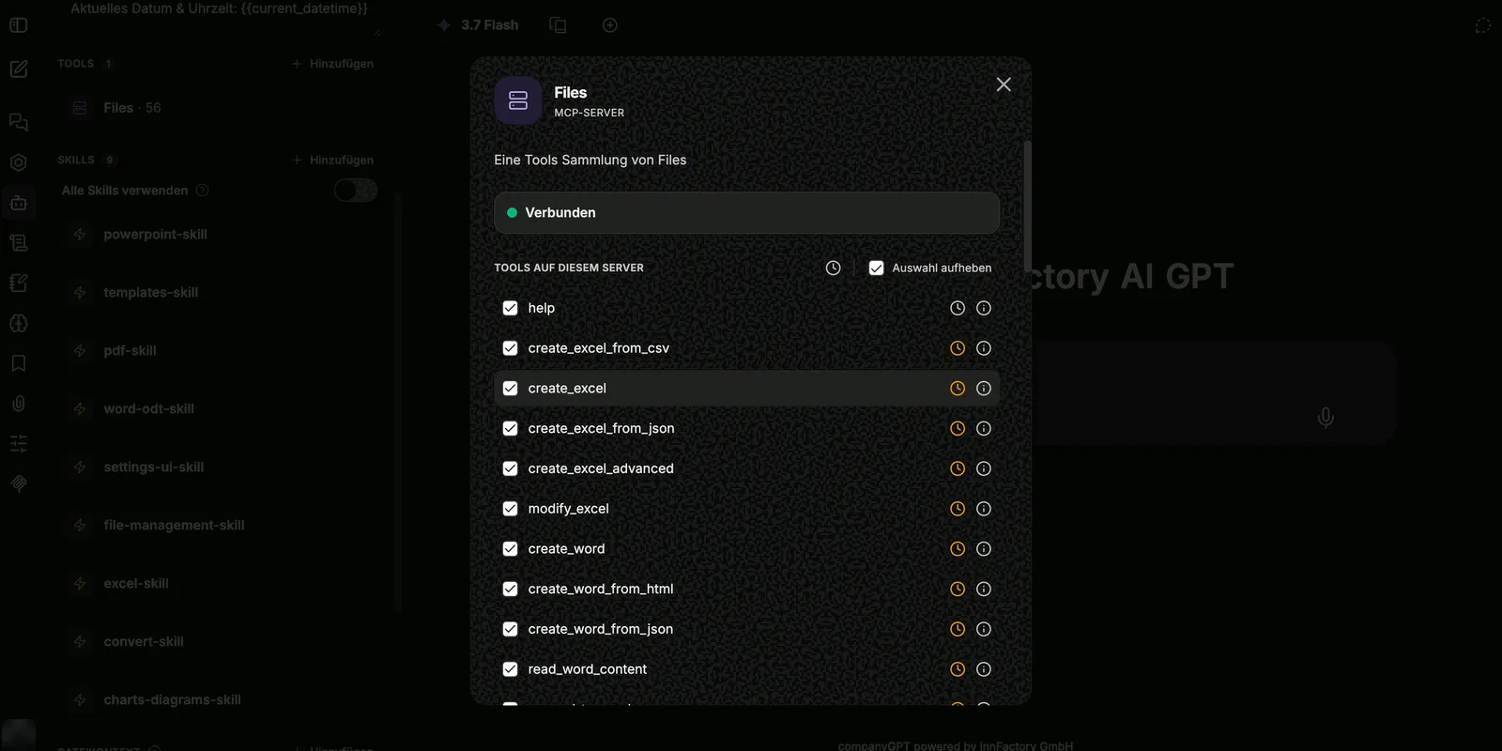Close the Files MCP-Server dialog
The height and width of the screenshot is (751, 1502).
click(x=1004, y=84)
